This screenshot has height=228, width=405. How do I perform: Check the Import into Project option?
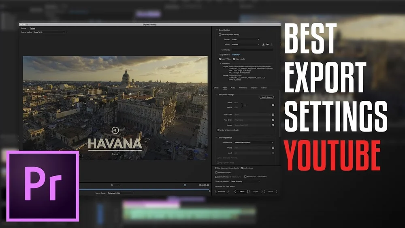coord(216,173)
